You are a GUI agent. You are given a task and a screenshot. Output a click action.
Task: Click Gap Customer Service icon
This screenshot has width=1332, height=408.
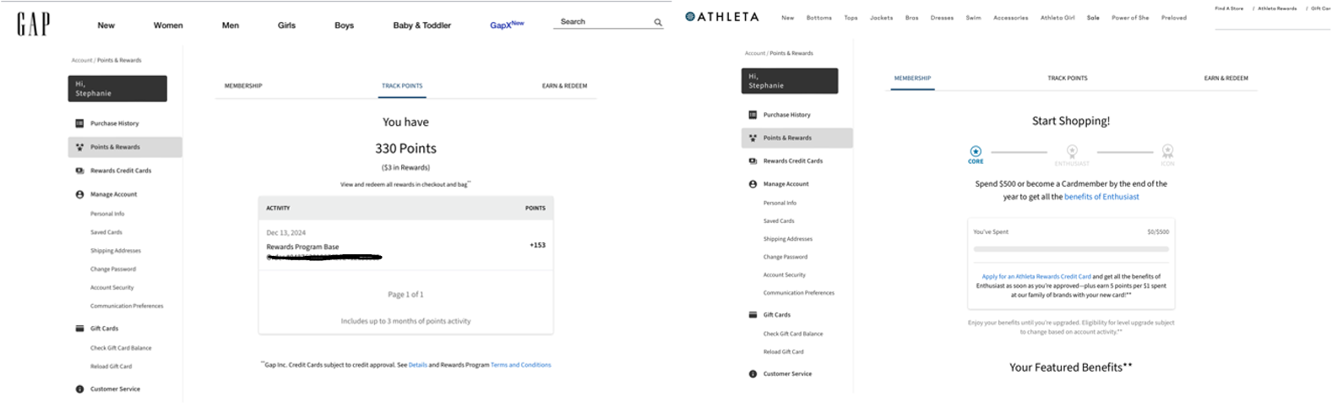click(x=79, y=389)
